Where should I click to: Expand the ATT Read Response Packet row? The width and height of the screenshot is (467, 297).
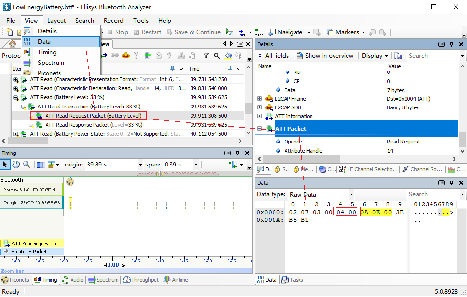[x=31, y=125]
